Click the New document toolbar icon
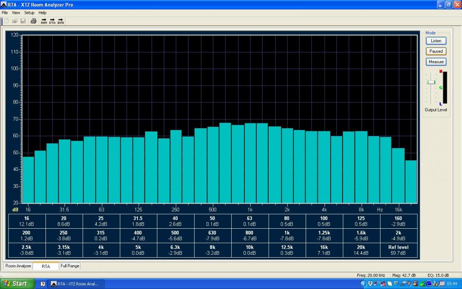This screenshot has width=462, height=289. coord(7,21)
